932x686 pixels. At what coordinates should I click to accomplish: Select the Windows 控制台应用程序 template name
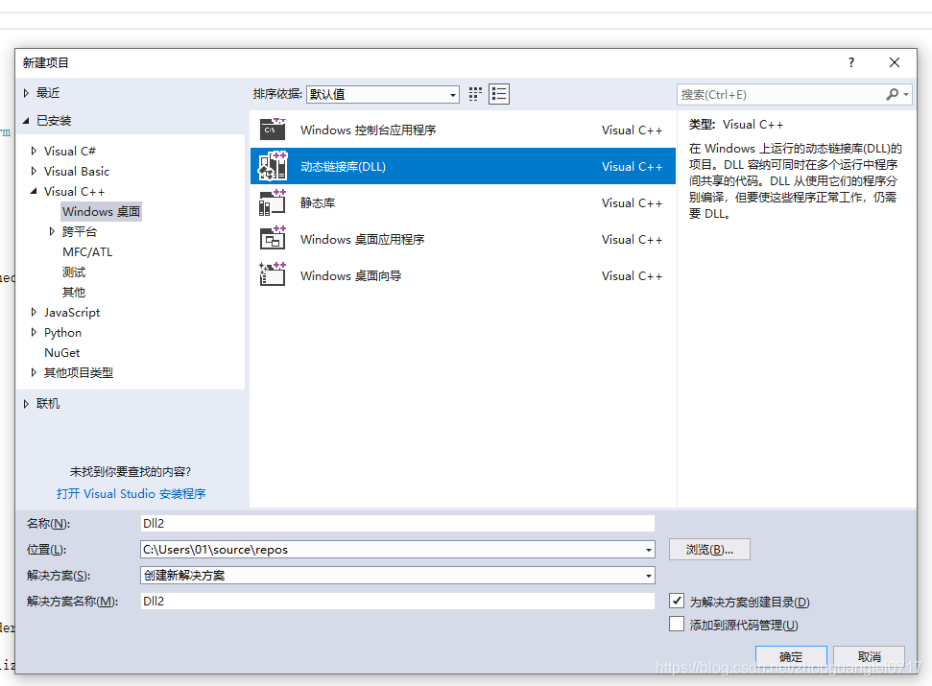(368, 130)
